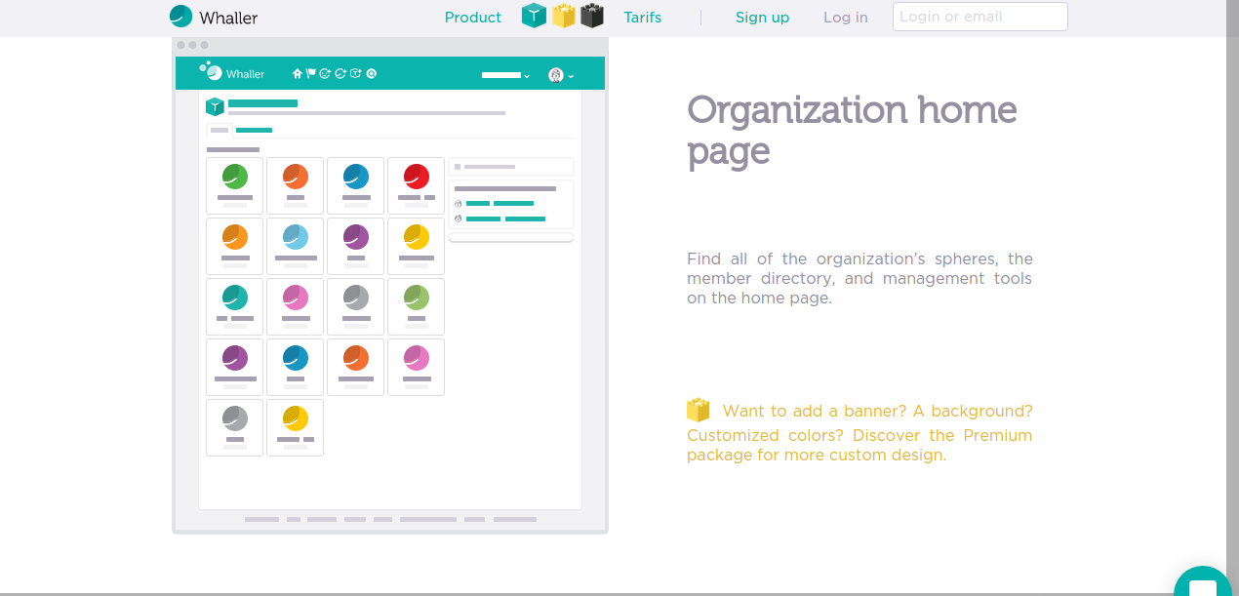The height and width of the screenshot is (596, 1239).
Task: Focus the Login or email field
Action: [980, 17]
